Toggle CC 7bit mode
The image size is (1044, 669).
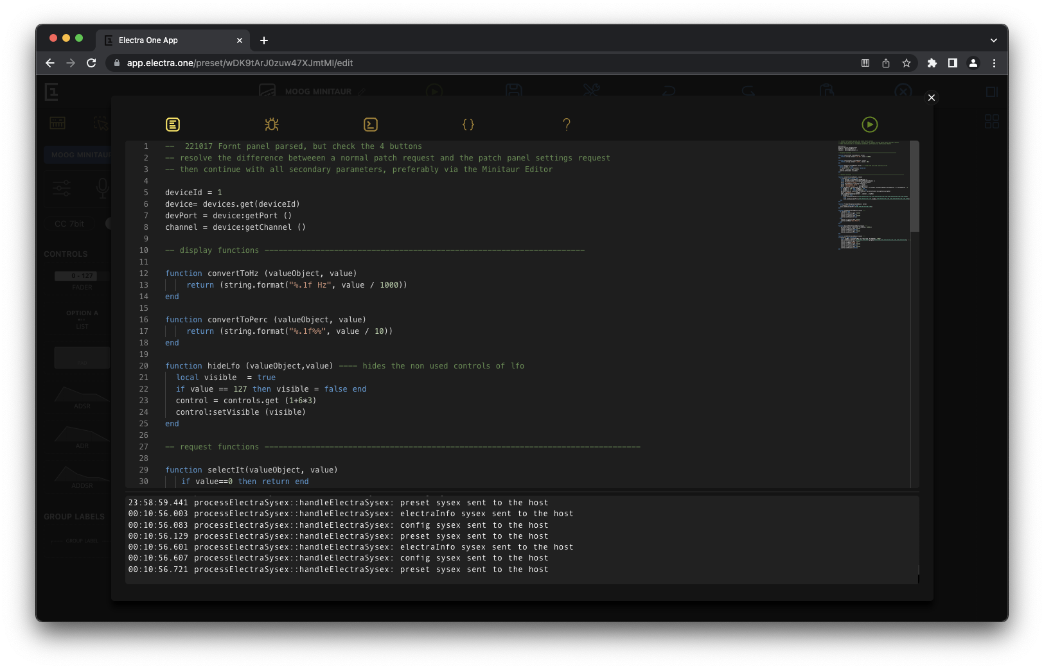69,224
